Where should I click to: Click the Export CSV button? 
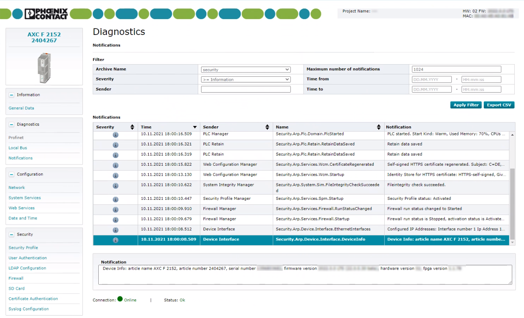(x=499, y=105)
